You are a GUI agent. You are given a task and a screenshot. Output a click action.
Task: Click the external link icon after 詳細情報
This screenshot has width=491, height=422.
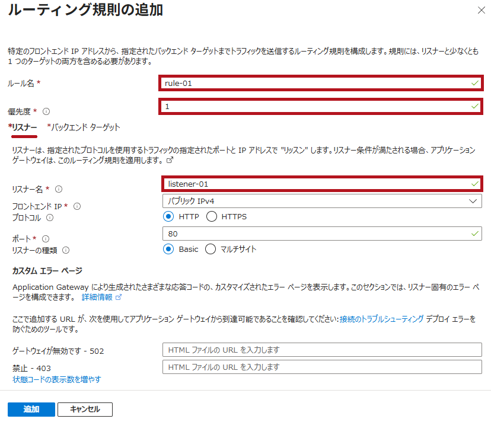point(119,297)
